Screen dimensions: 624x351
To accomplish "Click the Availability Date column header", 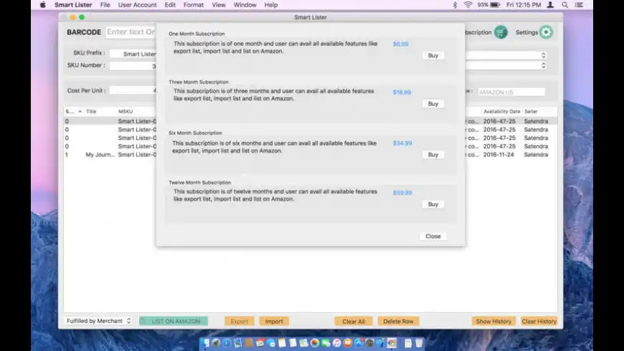I will point(501,111).
